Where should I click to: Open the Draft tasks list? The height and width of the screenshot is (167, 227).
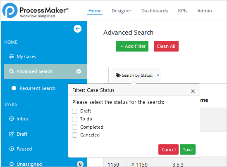point(18,134)
